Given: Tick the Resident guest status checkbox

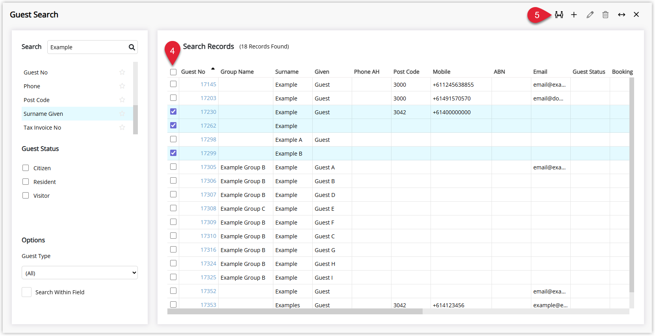Looking at the screenshot, I should coord(26,182).
